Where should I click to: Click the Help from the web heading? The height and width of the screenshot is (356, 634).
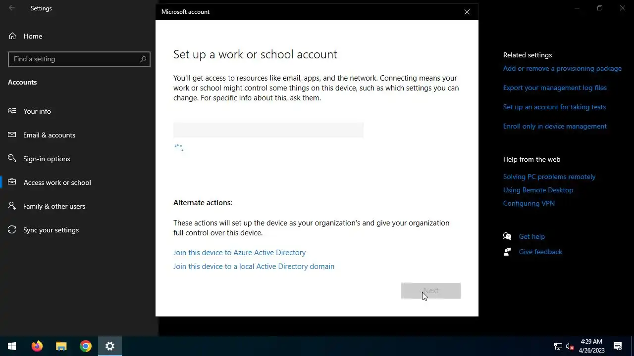pyautogui.click(x=531, y=159)
